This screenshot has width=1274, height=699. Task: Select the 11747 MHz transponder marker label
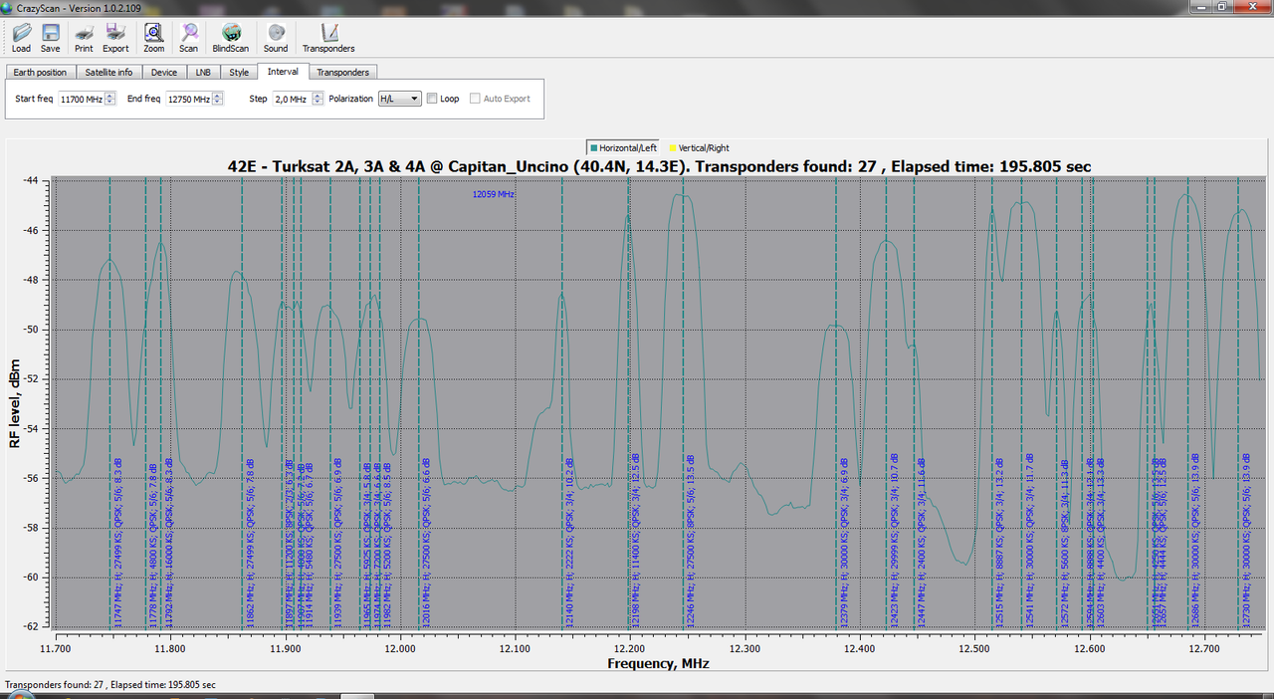117,542
